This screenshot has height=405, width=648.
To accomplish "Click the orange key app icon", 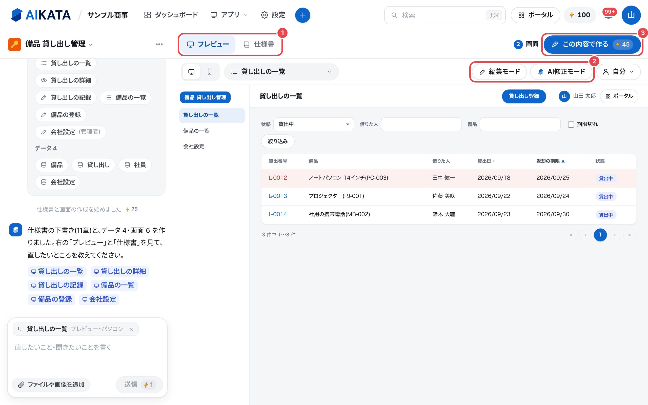I will point(15,44).
